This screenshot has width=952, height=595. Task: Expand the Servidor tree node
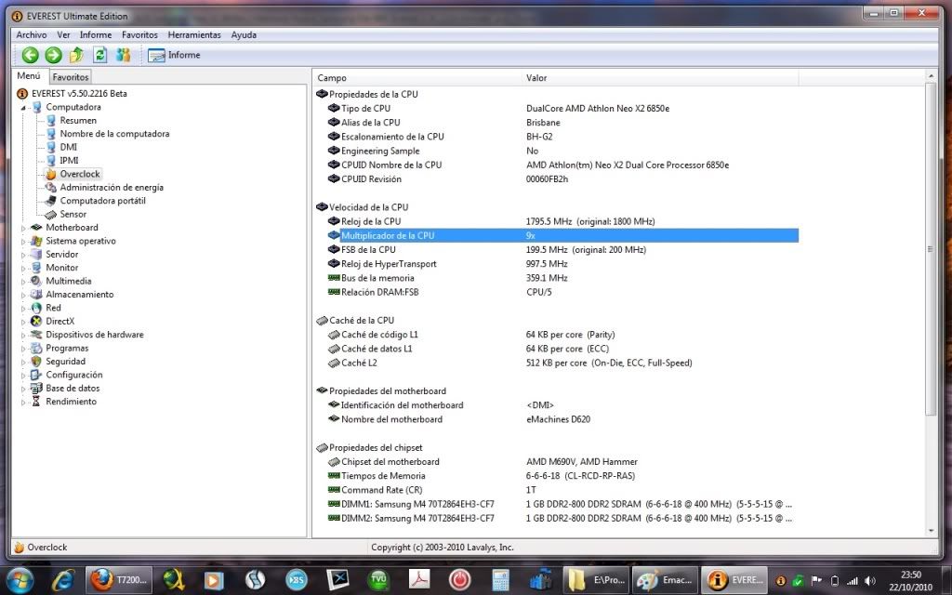[23, 255]
